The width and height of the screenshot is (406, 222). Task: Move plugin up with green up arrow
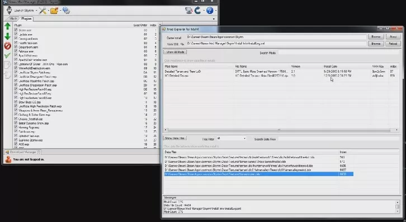click(x=7, y=26)
